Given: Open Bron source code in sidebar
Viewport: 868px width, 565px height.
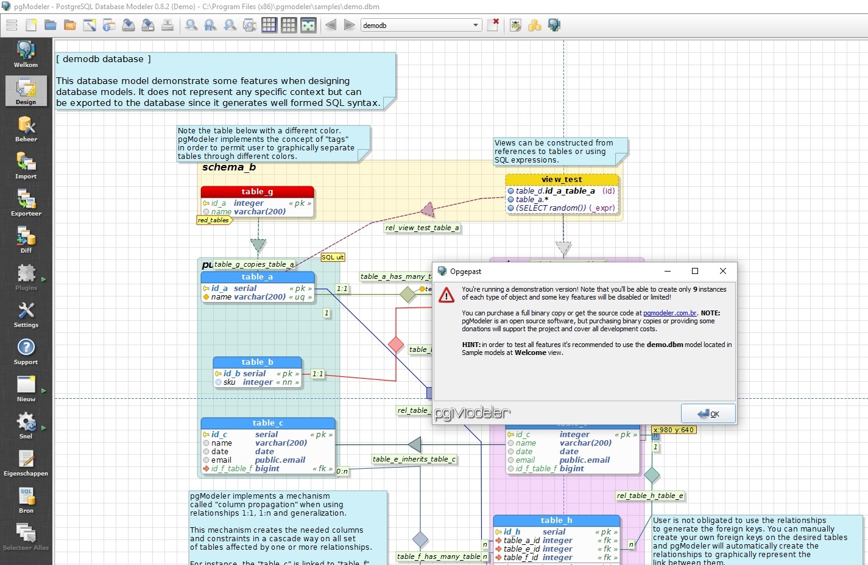Looking at the screenshot, I should click(26, 500).
